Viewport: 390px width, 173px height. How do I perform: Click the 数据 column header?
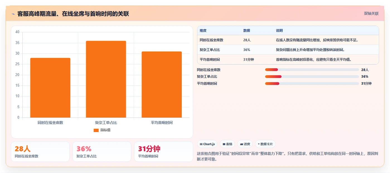click(x=247, y=31)
